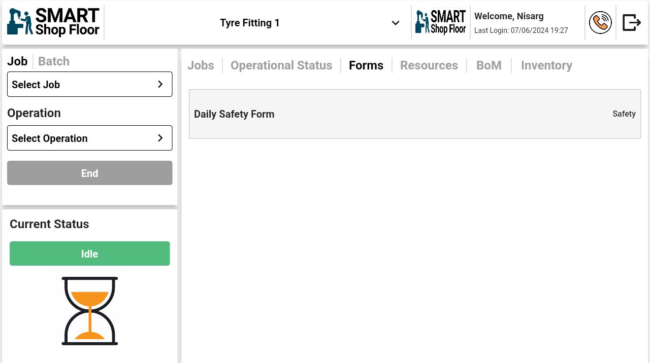Select the Forms tab
Screen dimensions: 650x363
[366, 65]
